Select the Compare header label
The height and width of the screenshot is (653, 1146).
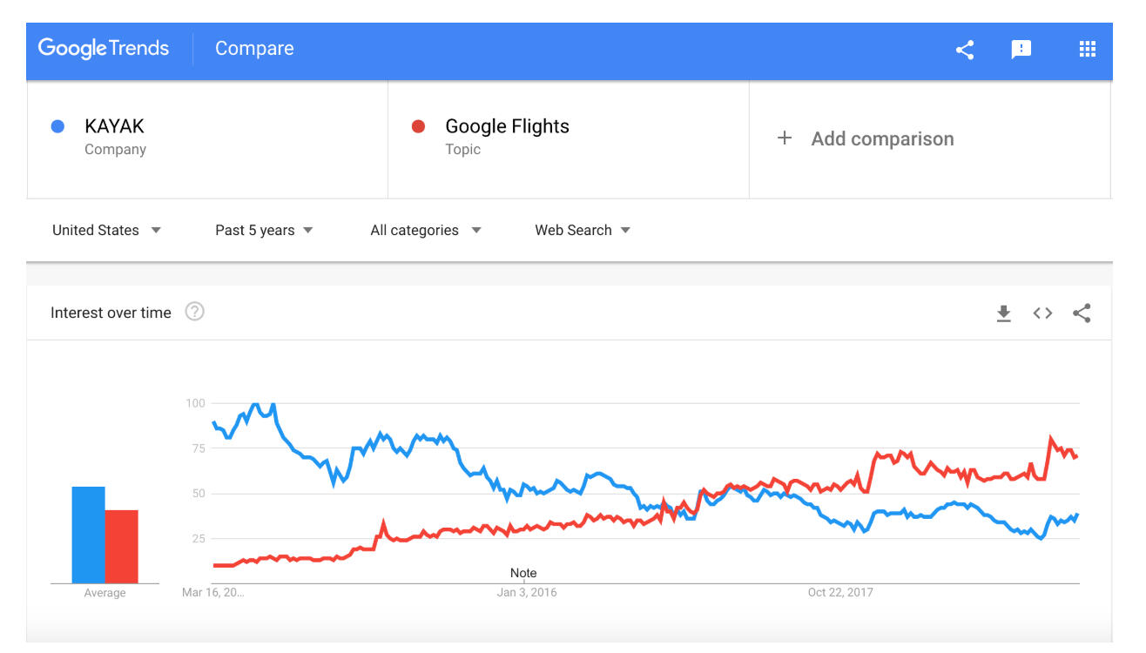tap(254, 49)
